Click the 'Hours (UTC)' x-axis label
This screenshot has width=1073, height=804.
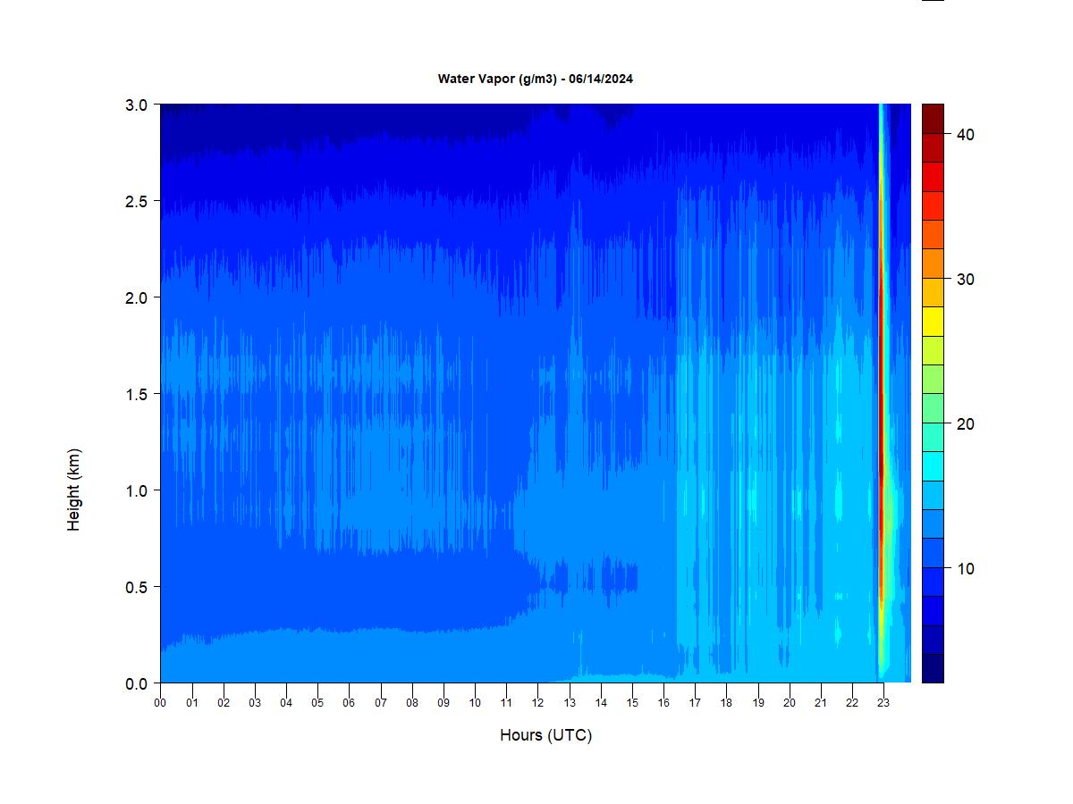tap(545, 735)
